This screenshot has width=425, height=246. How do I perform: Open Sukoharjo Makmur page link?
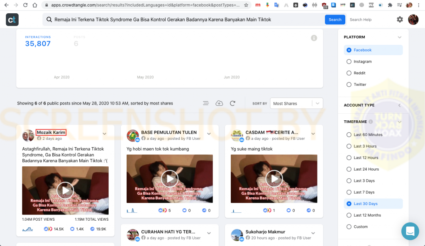pyautogui.click(x=265, y=231)
